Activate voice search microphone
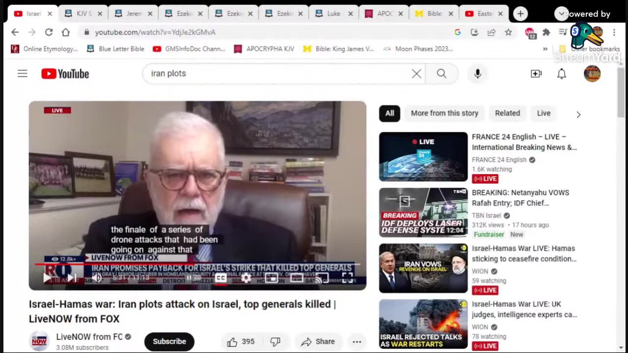This screenshot has width=628, height=353. 477,74
